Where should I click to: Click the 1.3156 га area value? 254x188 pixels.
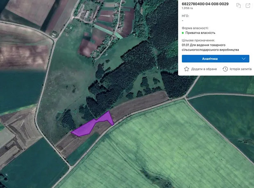pos(188,9)
